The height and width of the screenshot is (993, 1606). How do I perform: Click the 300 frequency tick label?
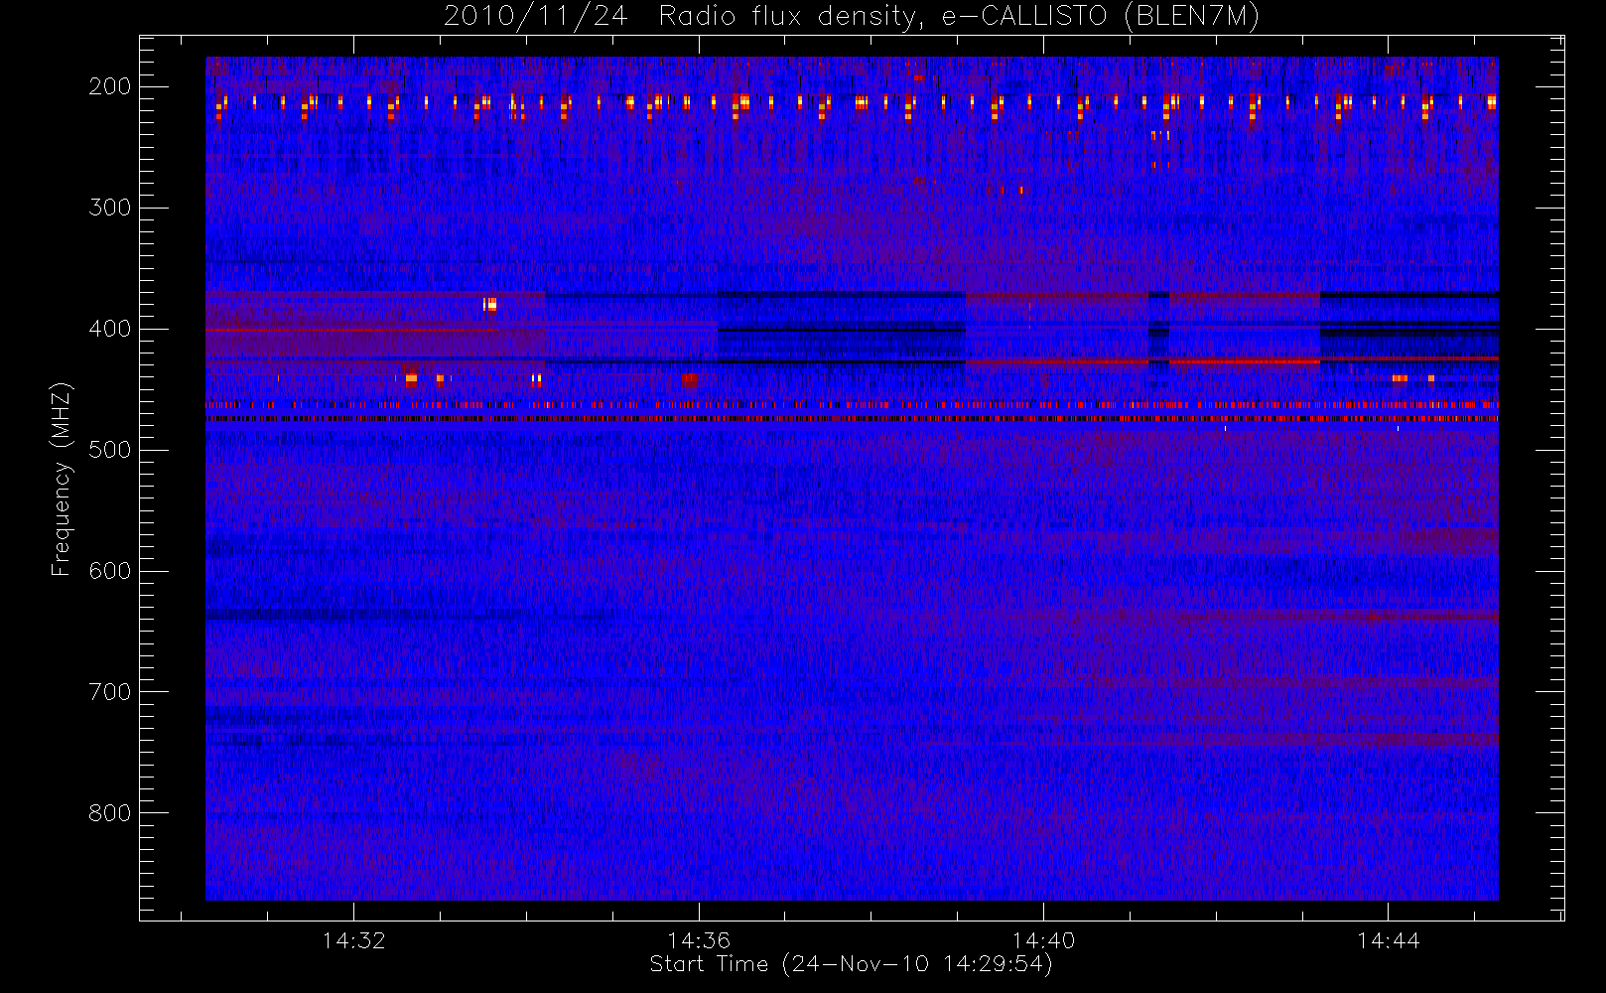(x=109, y=208)
